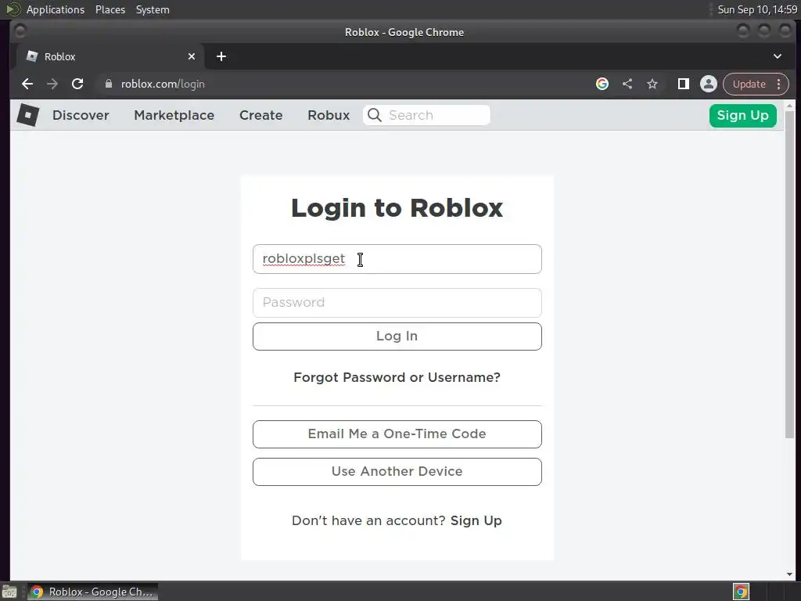Open Forgot Password or Username link
The image size is (801, 601).
397,377
